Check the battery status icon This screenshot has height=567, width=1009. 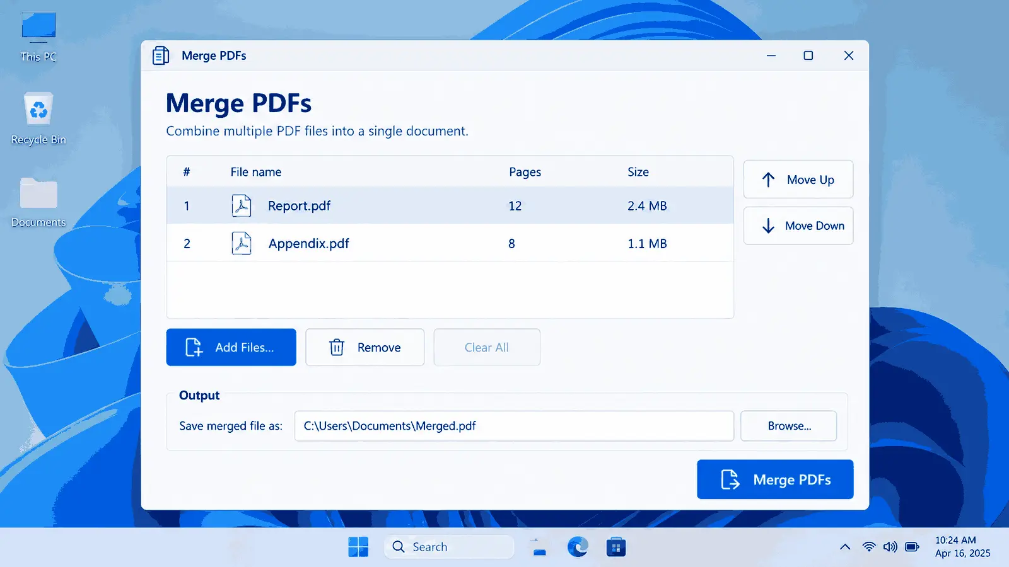pyautogui.click(x=912, y=547)
